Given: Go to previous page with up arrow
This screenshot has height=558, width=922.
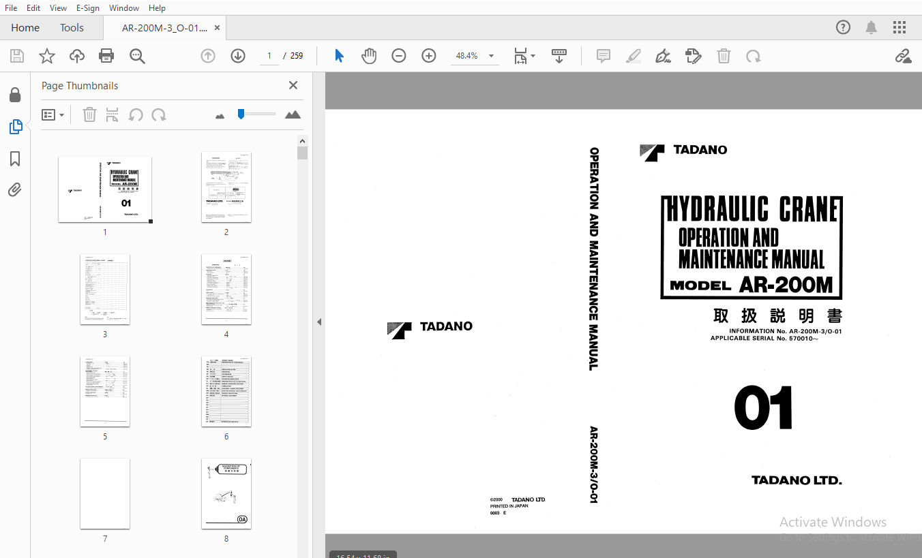Looking at the screenshot, I should pyautogui.click(x=208, y=56).
